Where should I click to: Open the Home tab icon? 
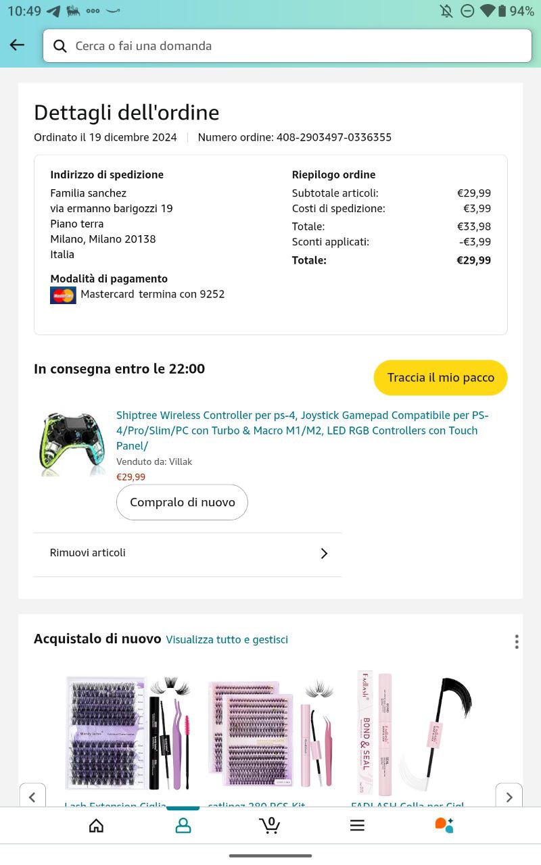(x=97, y=825)
